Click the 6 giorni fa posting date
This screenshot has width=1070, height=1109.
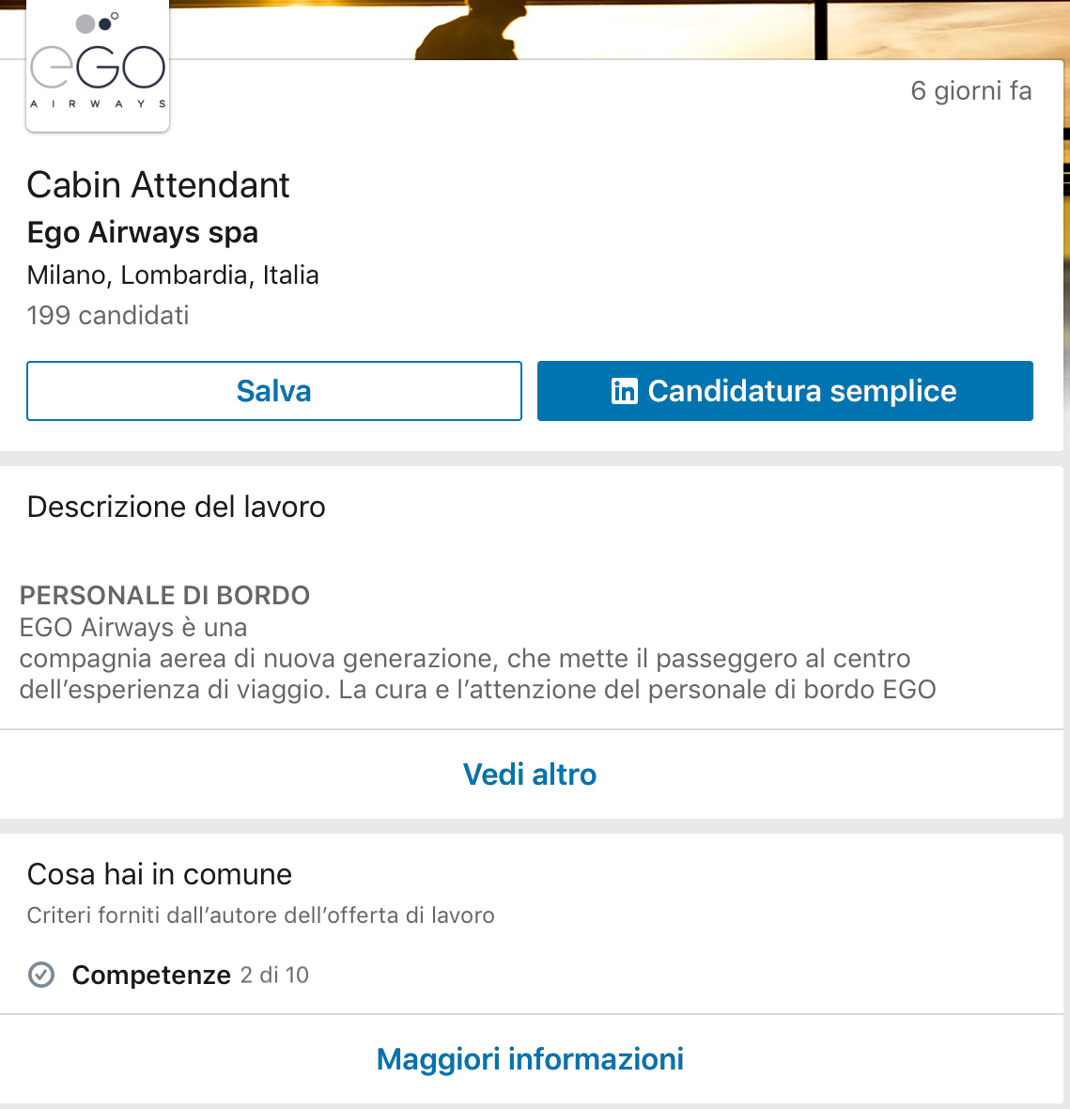pyautogui.click(x=970, y=91)
